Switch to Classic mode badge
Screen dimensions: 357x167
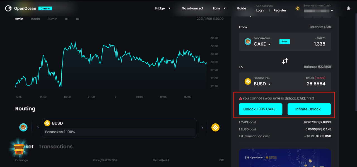(x=45, y=9)
